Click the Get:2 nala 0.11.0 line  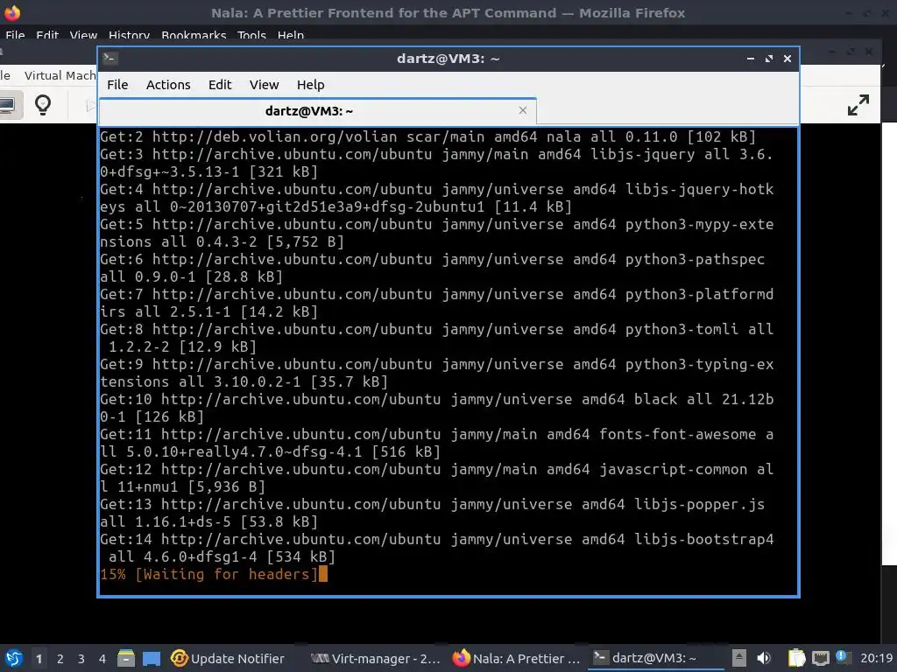point(427,137)
